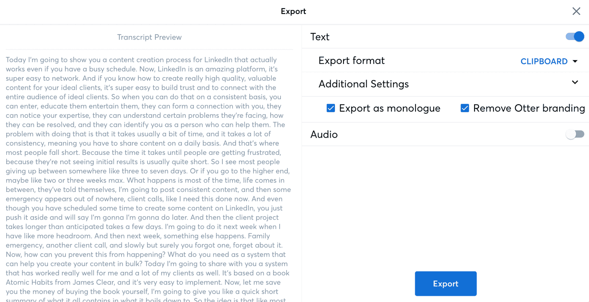Viewport: 589px width, 302px height.
Task: Click the Export format row label
Action: tap(351, 61)
